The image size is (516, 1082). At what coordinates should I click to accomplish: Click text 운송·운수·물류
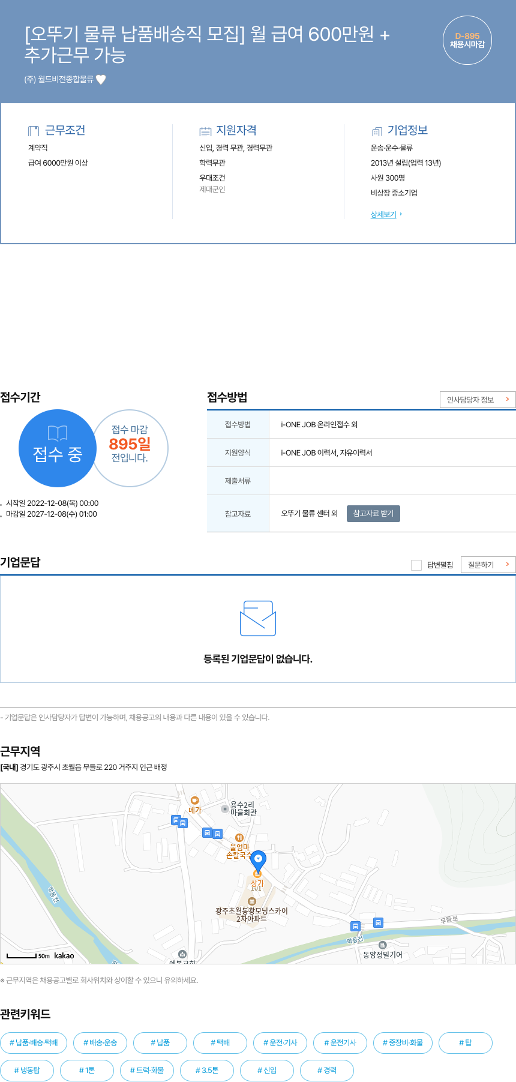point(392,148)
